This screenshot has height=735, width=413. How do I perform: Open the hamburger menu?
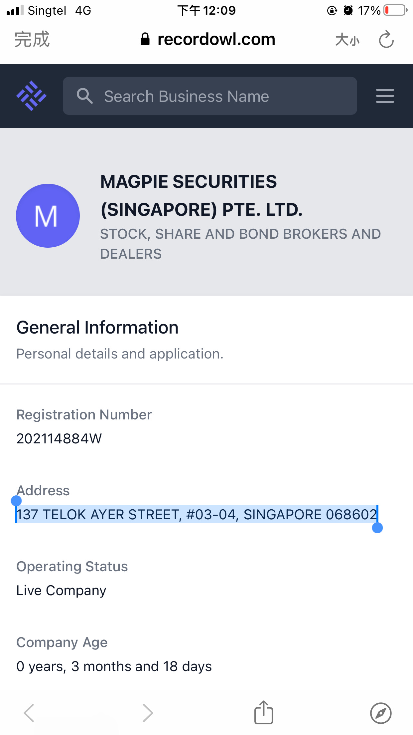(x=385, y=96)
